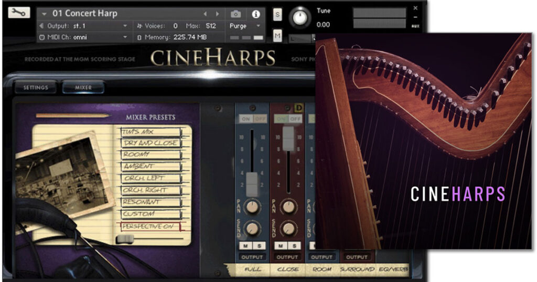Go to the previous instrument arrow
The height and width of the screenshot is (282, 537).
pos(205,14)
